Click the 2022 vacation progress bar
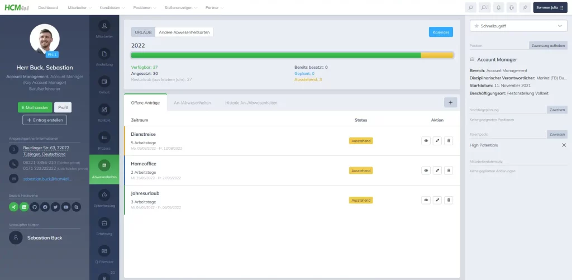572x280 pixels. (x=292, y=55)
